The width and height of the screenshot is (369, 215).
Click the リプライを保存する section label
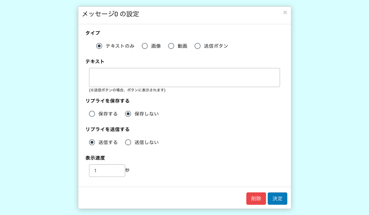[x=108, y=101]
